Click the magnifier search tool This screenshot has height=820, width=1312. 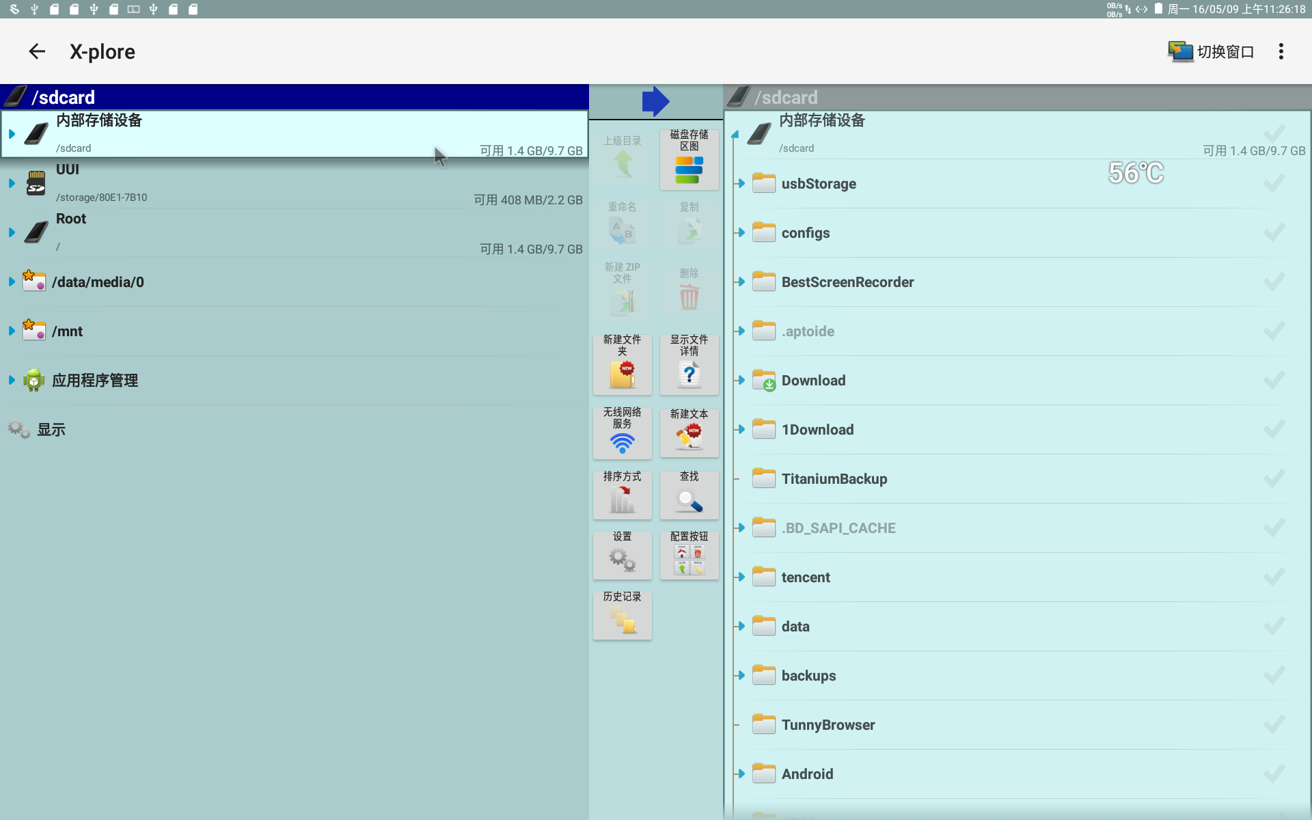[689, 494]
